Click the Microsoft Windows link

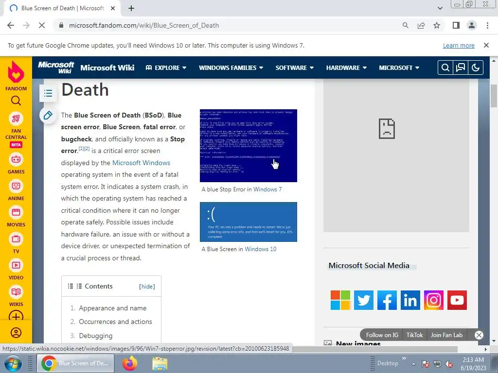(142, 163)
